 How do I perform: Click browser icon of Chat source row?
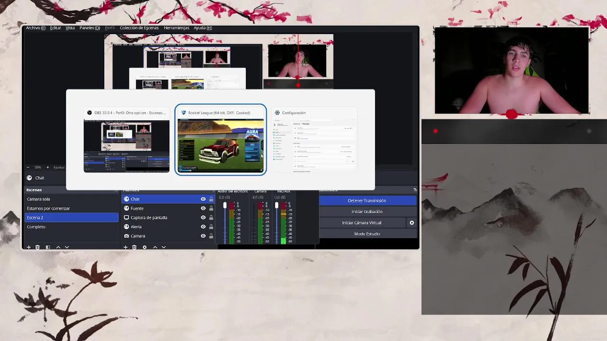pyautogui.click(x=127, y=199)
